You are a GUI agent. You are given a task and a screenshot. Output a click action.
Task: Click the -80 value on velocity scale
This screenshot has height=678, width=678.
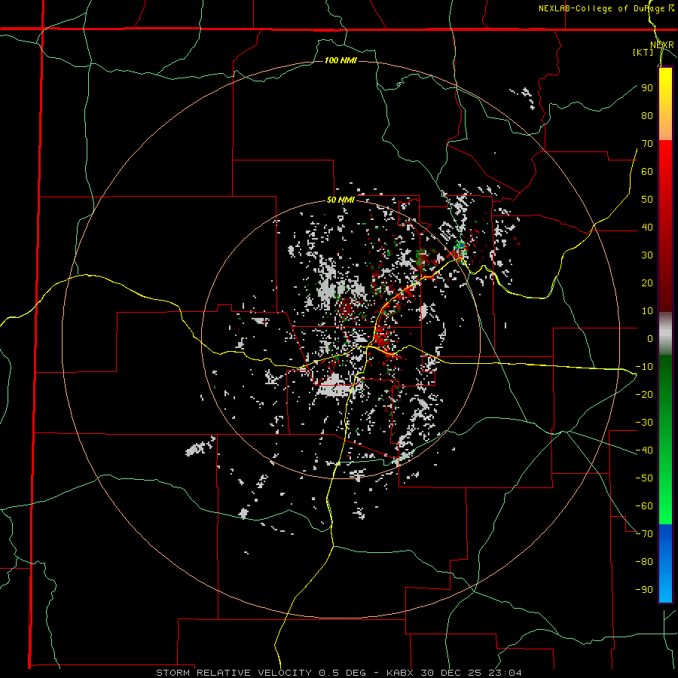[644, 562]
